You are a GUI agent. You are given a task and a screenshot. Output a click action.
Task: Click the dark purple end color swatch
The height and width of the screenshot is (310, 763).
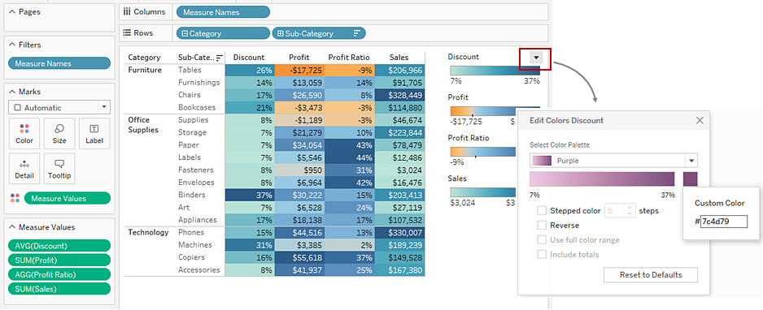(690, 179)
